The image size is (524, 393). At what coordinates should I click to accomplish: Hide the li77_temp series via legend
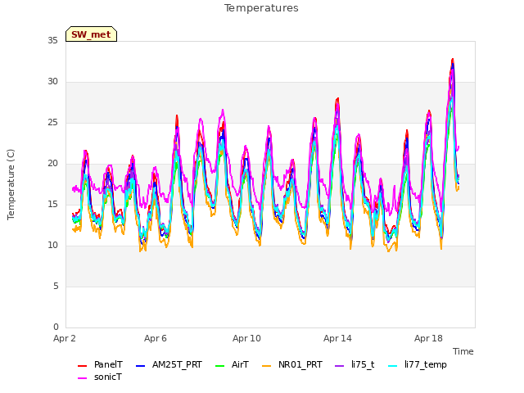(x=417, y=364)
